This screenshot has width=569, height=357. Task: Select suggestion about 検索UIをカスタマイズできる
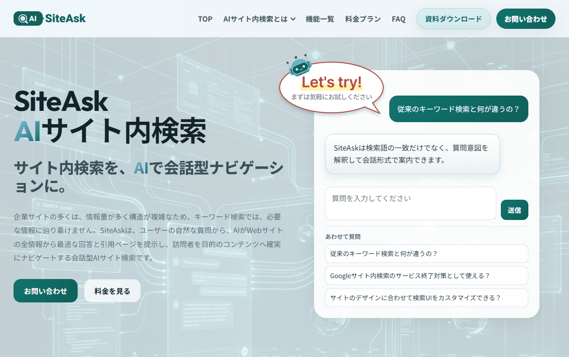[426, 297]
